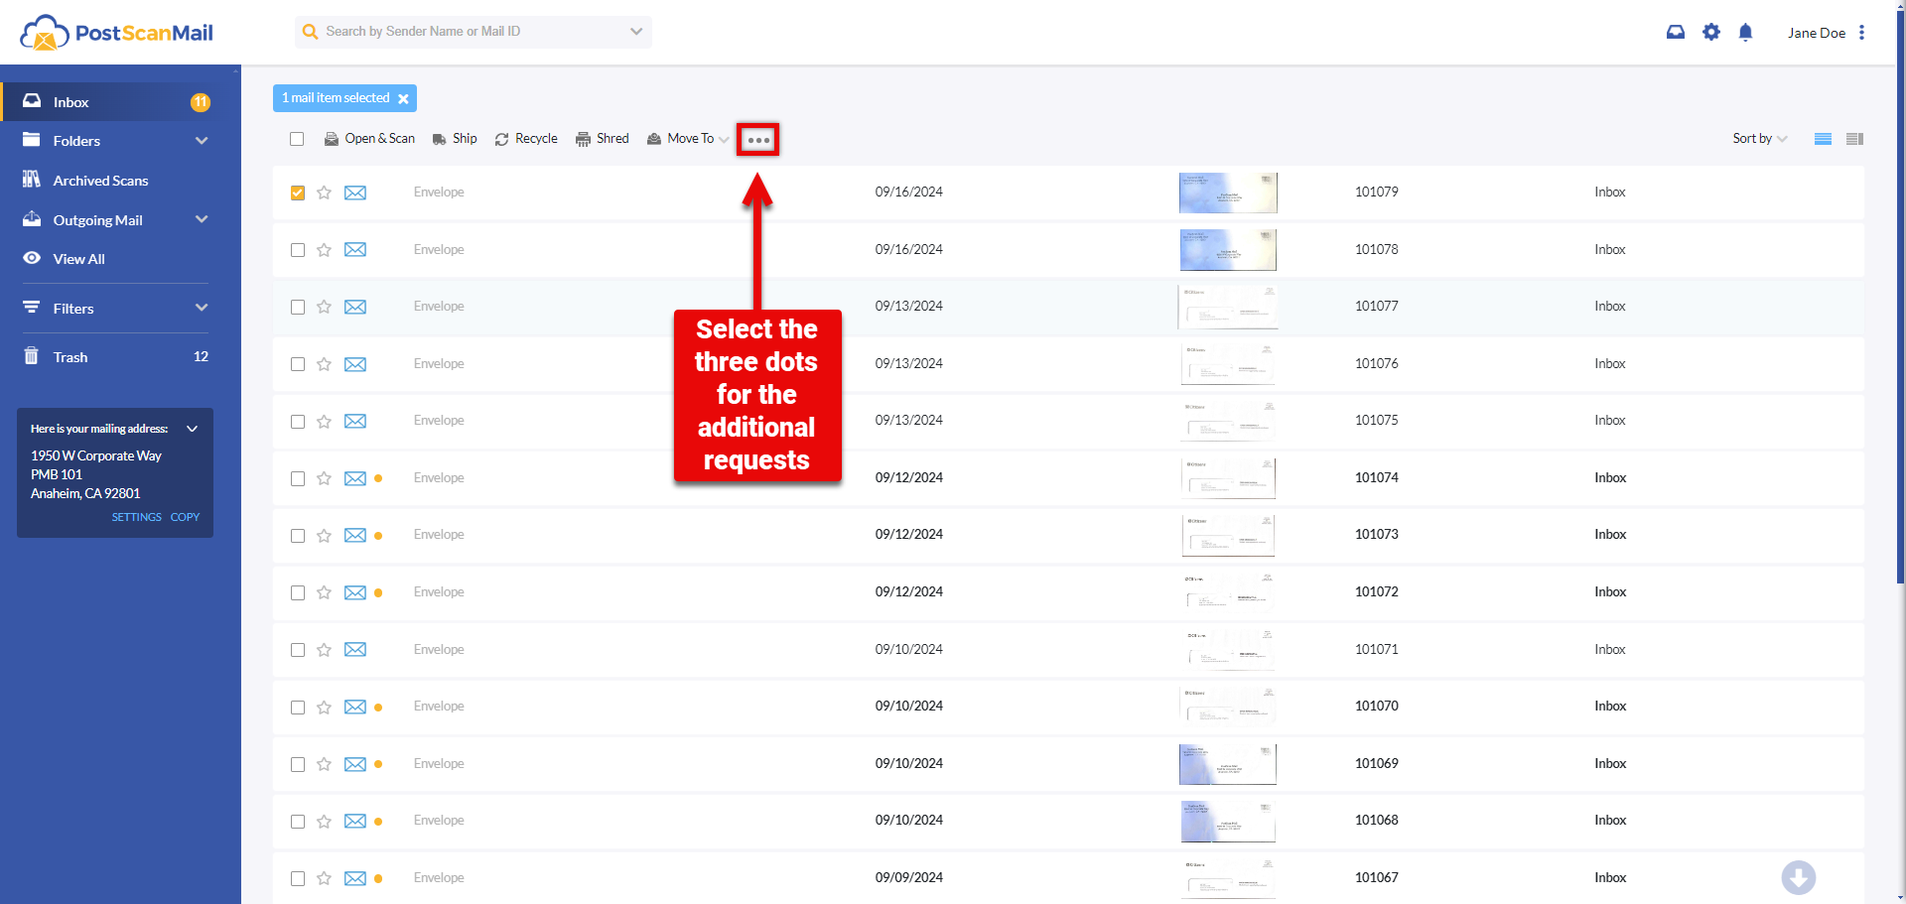Open notifications bell icon
1906x904 pixels.
click(1745, 32)
